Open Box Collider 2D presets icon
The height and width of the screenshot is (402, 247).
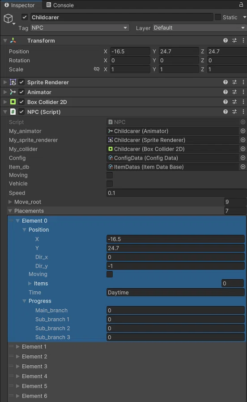tap(234, 102)
